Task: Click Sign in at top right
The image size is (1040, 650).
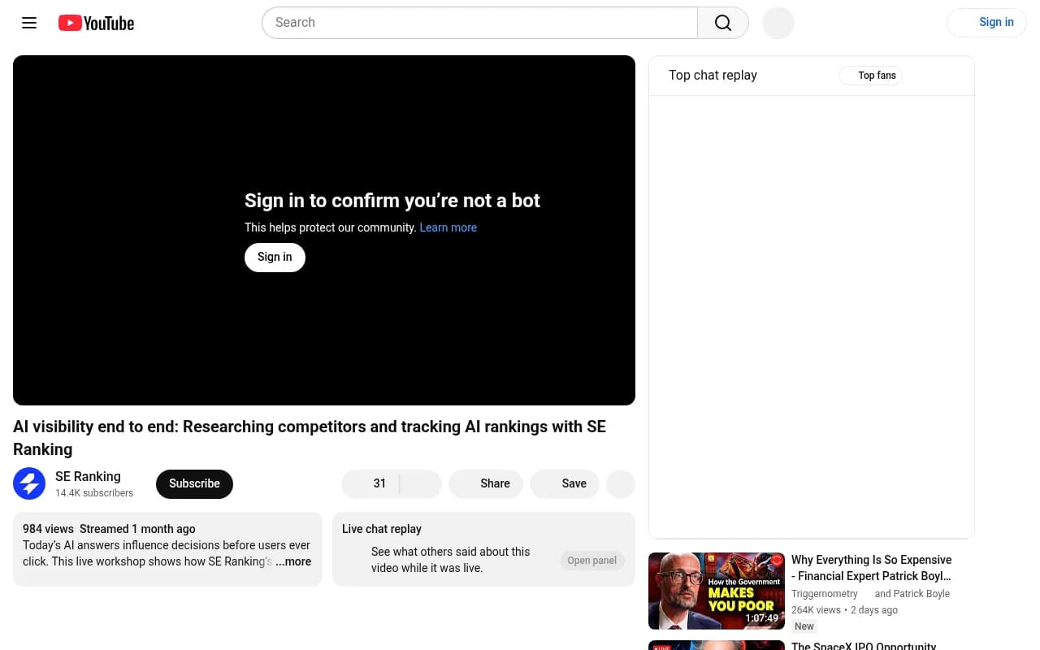Action: point(986,23)
